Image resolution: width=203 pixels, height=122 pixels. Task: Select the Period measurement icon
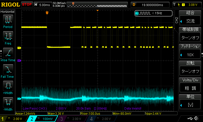pos(8,20)
